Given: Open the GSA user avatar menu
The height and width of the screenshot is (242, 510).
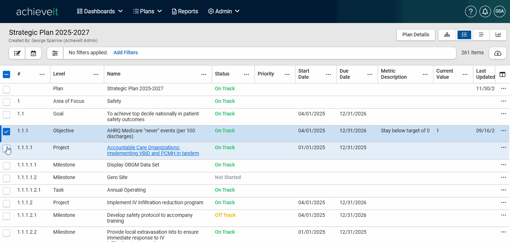Looking at the screenshot, I should click(500, 12).
